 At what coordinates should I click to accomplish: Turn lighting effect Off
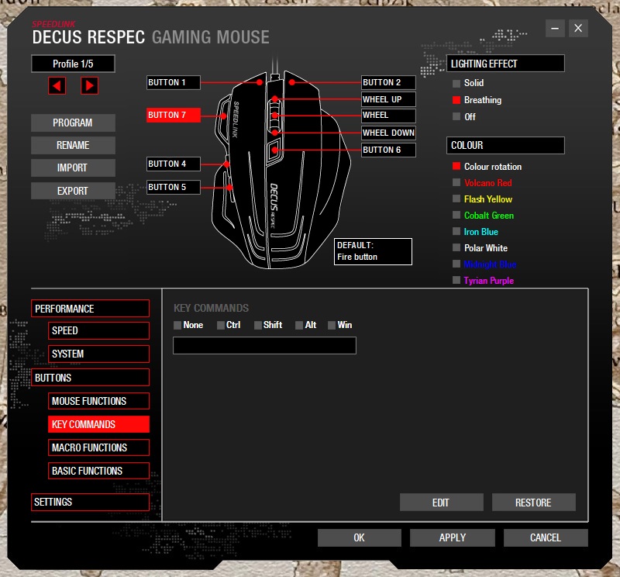coord(456,117)
